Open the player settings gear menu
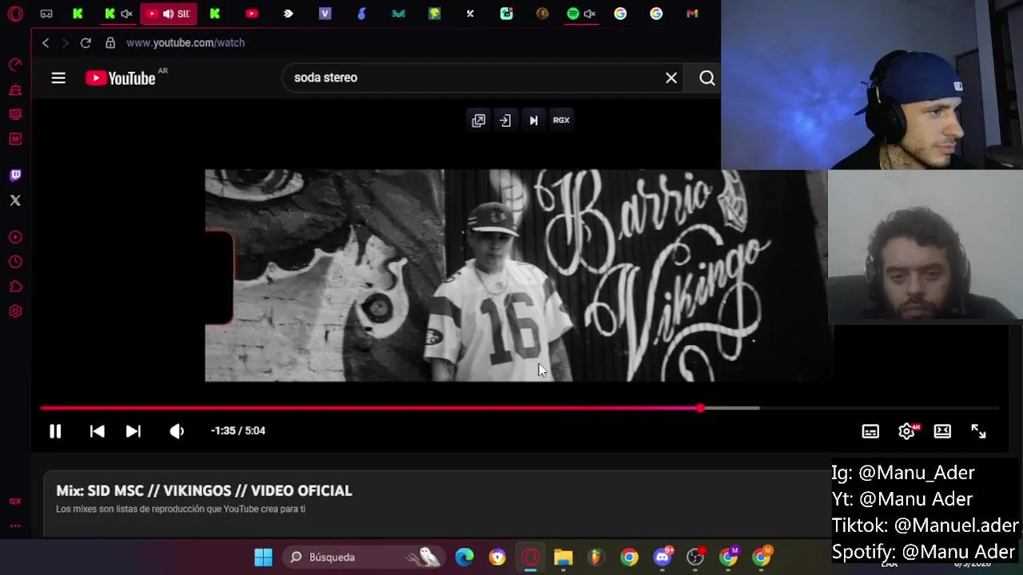 tap(906, 431)
